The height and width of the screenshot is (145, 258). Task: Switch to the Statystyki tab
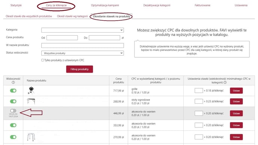click(x=16, y=5)
